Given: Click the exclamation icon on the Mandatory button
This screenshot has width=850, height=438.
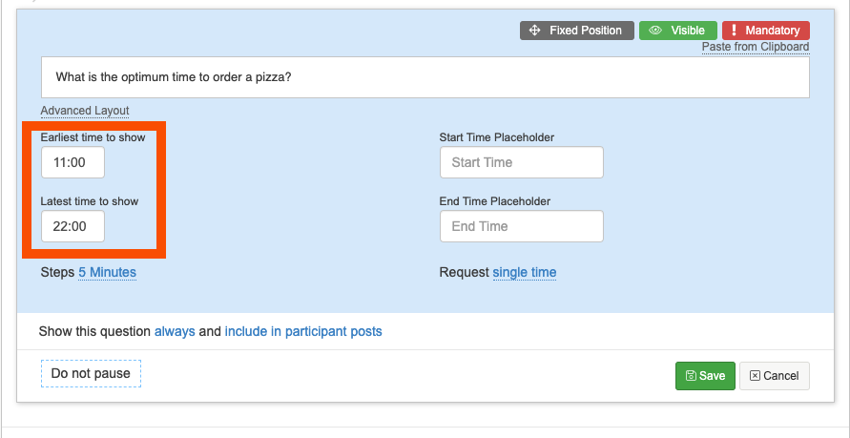Looking at the screenshot, I should (735, 31).
